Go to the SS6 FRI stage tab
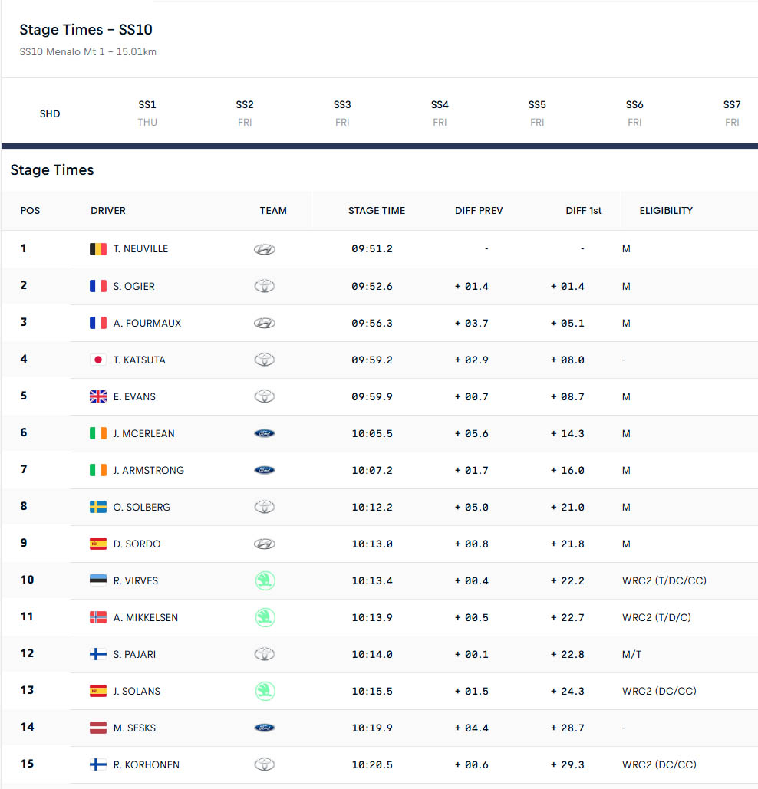 [x=634, y=113]
